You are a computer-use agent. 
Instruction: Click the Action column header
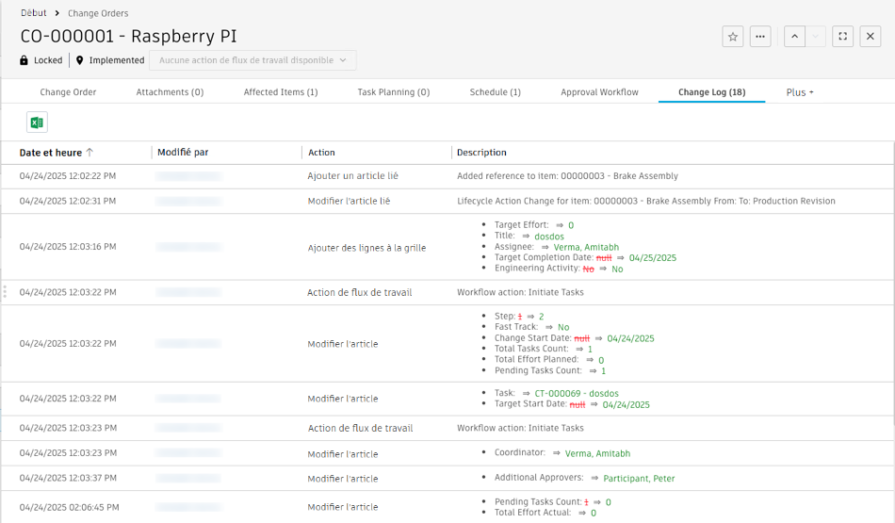[321, 153]
